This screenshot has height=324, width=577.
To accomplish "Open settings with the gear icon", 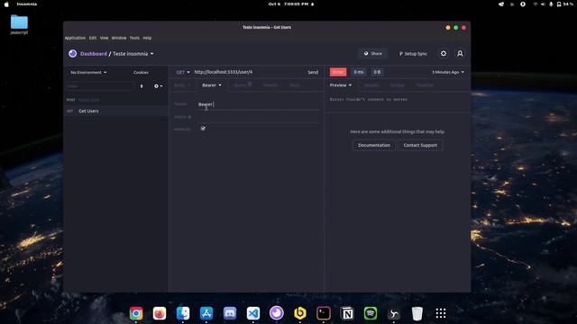I will click(444, 54).
